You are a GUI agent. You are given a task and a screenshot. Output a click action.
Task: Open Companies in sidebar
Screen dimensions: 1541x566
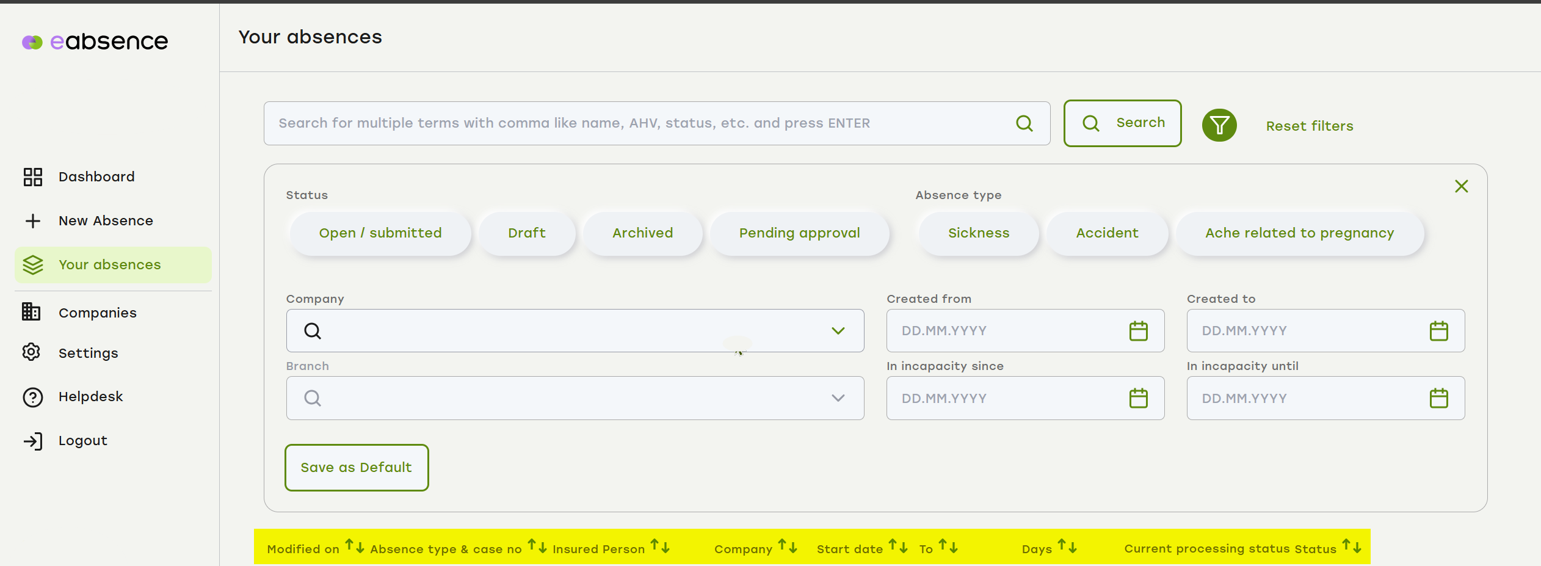tap(98, 313)
